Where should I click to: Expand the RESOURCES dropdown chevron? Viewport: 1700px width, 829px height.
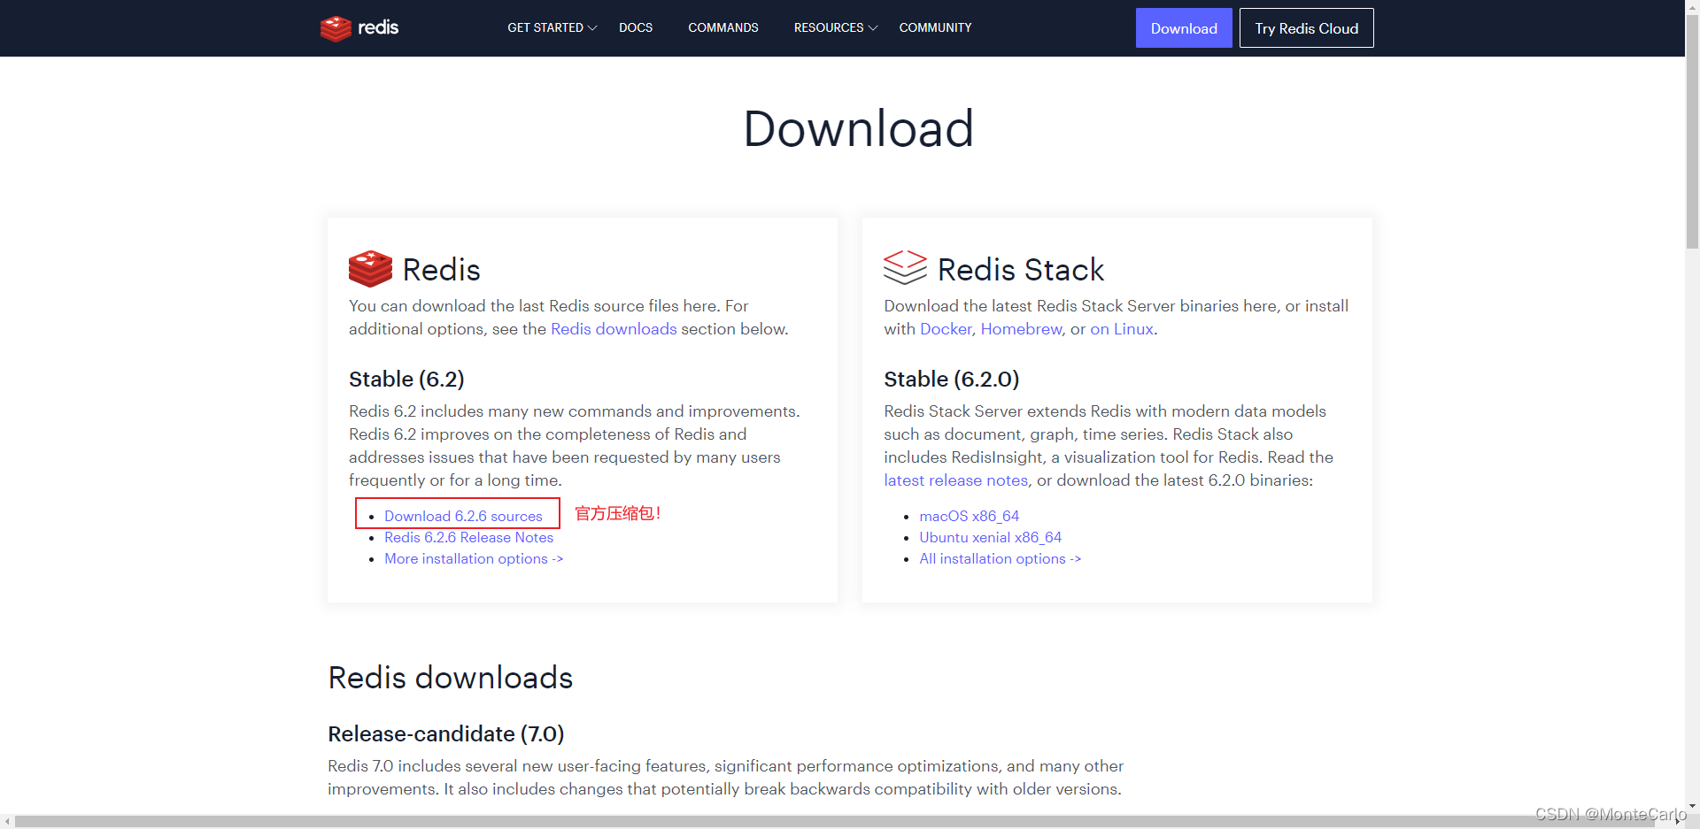click(873, 28)
